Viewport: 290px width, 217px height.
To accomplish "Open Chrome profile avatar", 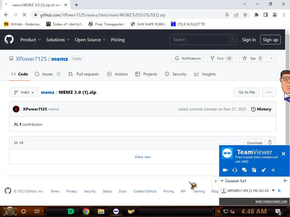I will [275, 15].
